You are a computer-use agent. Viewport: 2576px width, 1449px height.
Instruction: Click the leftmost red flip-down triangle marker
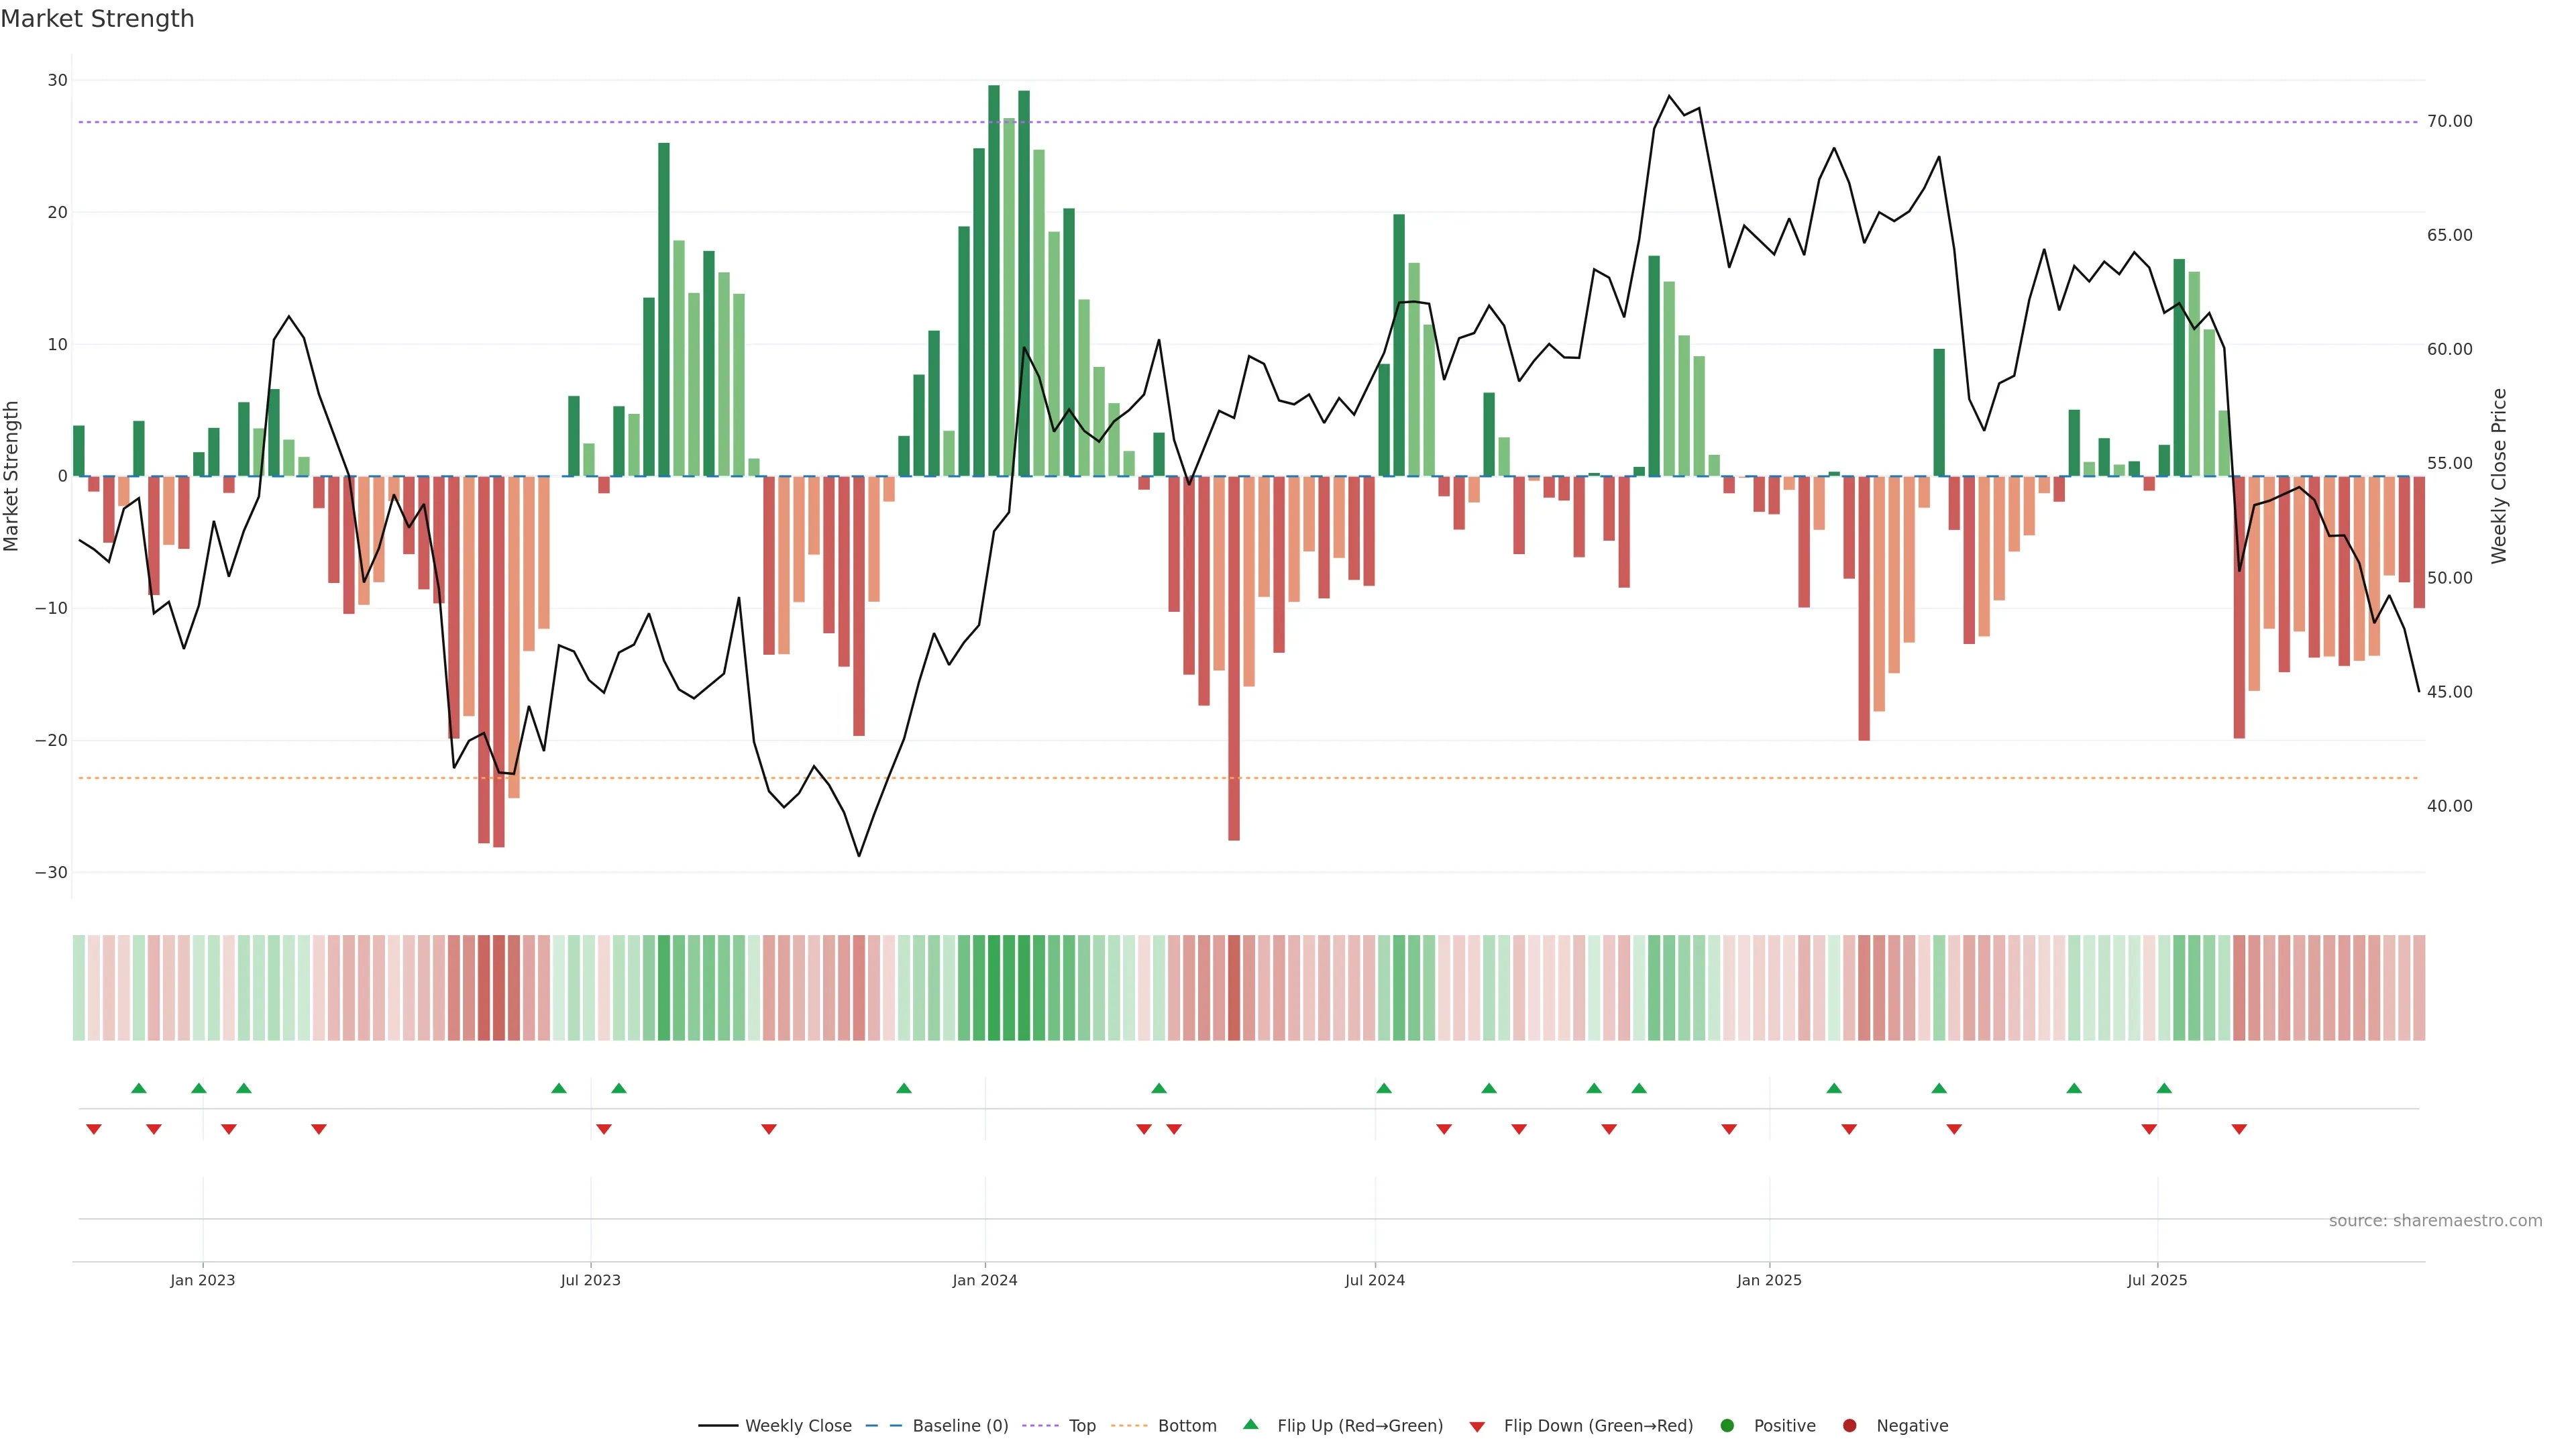coord(94,1129)
